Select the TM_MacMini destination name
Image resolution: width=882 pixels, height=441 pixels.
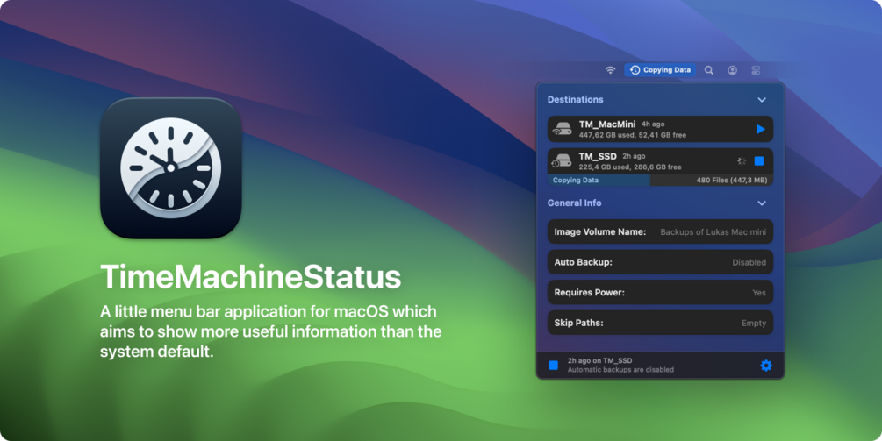click(x=607, y=124)
